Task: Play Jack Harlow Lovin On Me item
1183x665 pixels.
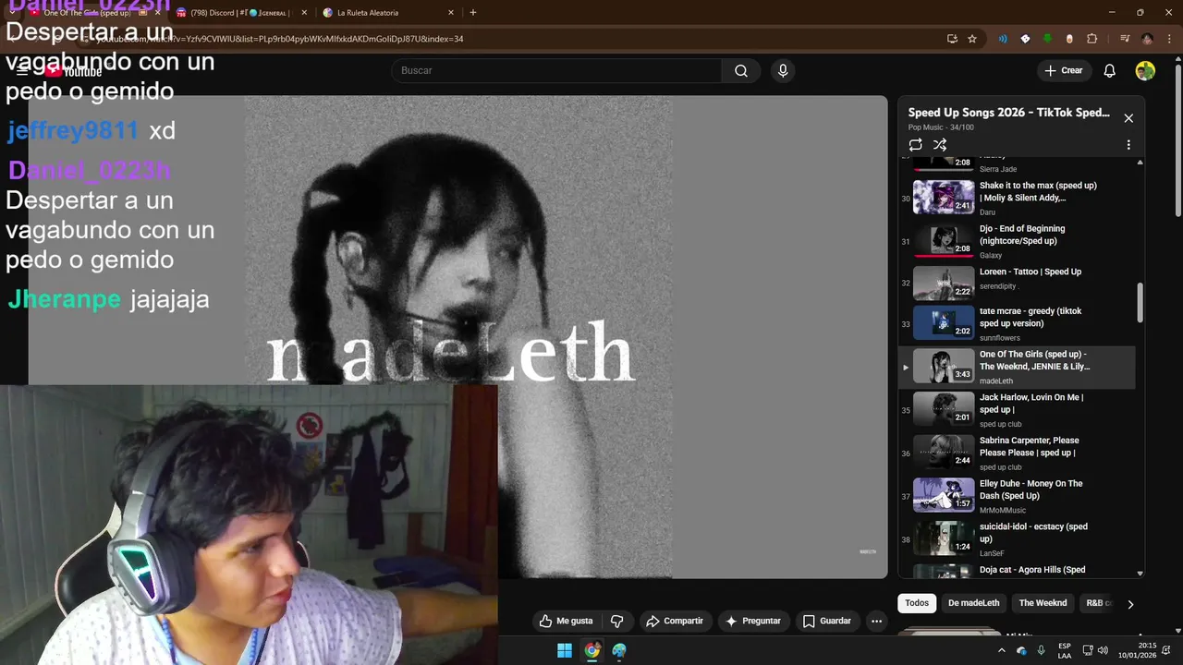Action: click(1017, 410)
